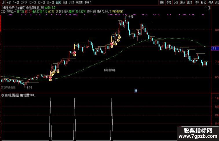Open the F10 company info
The height and width of the screenshot is (141, 219).
[196, 2]
